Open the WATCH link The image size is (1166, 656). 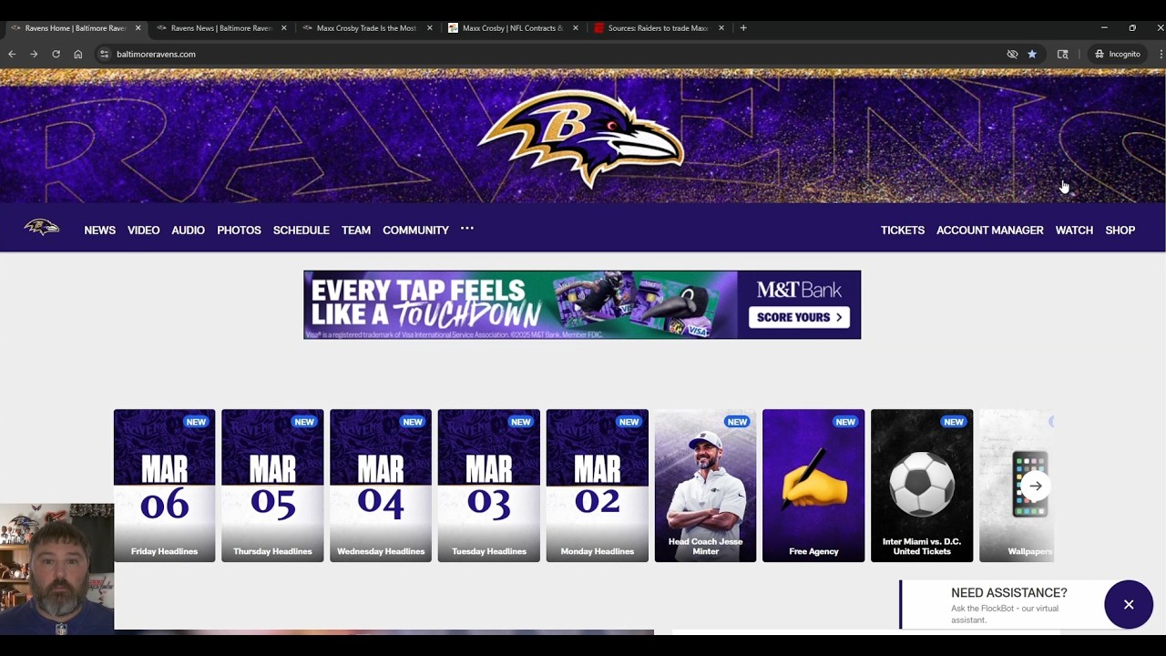tap(1074, 231)
